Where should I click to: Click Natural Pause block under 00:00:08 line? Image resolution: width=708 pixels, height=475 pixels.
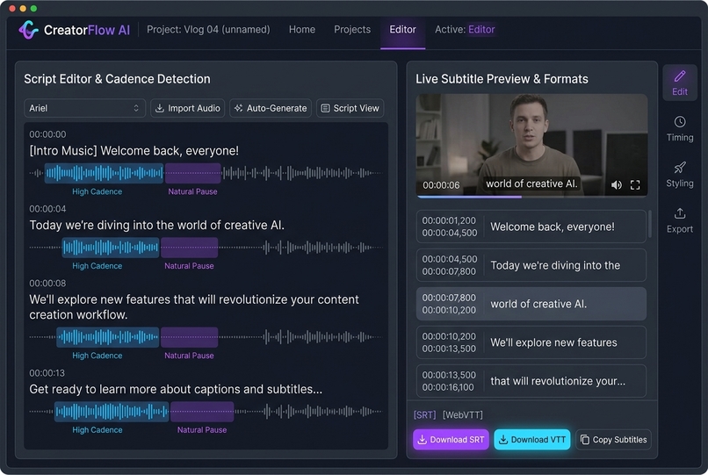[x=189, y=337]
